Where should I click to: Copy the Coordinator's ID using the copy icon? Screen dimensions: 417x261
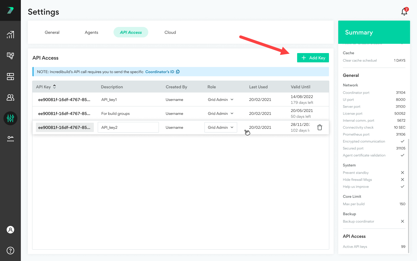[x=178, y=72]
